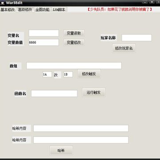Click the 函数名 label
This screenshot has height=160, width=160.
20,94
